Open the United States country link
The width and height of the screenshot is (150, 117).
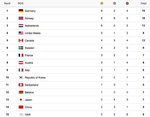(33, 33)
